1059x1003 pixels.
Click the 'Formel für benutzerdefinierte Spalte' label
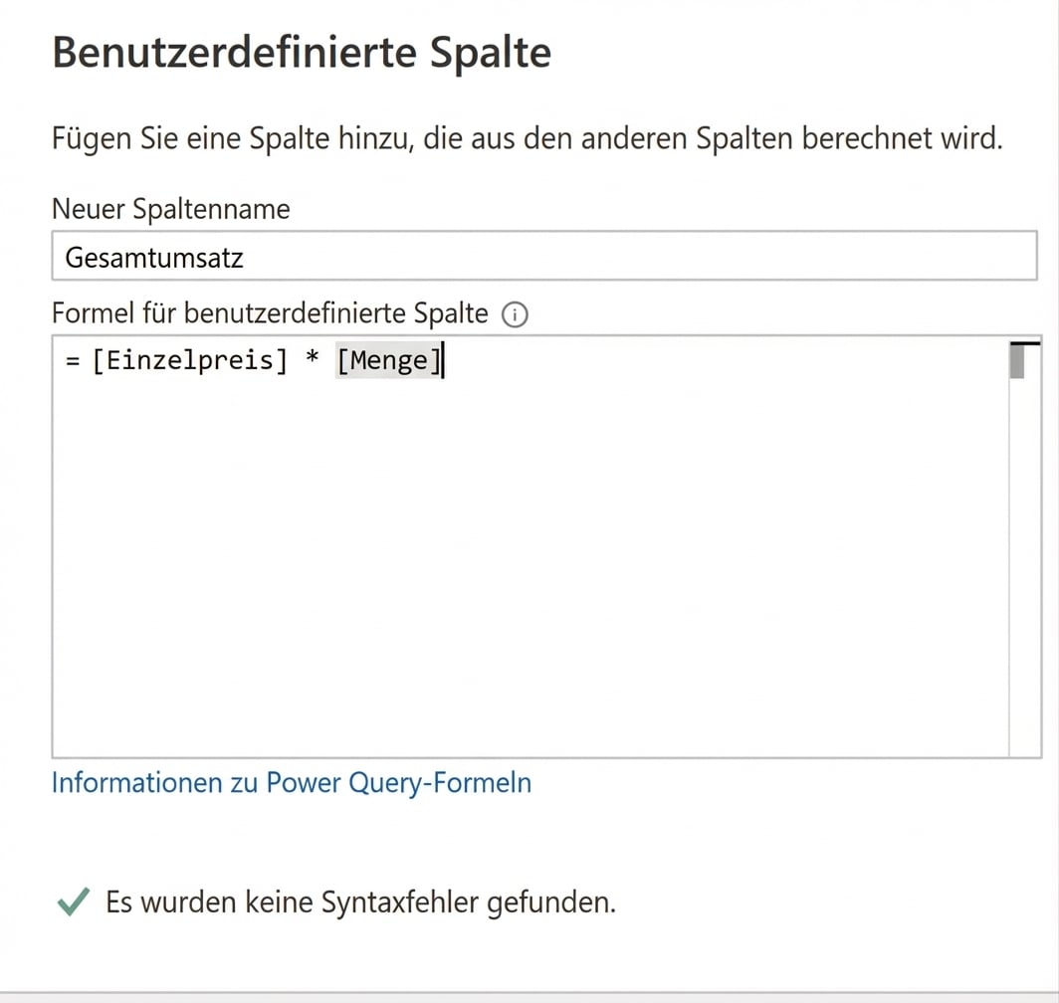[x=270, y=313]
